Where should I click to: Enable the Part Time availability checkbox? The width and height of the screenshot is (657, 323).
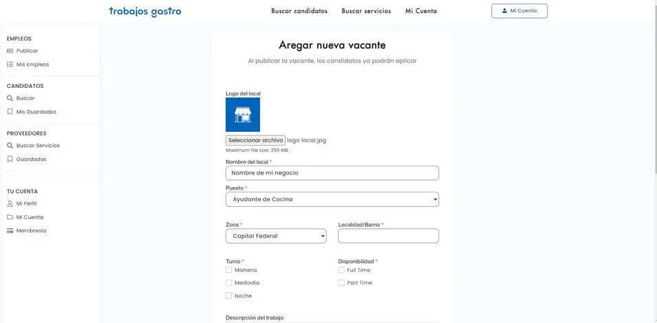click(341, 283)
